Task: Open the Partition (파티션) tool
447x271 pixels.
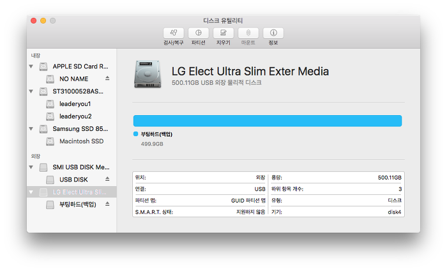Action: (199, 33)
